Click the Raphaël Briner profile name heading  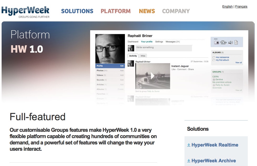[x=140, y=36]
